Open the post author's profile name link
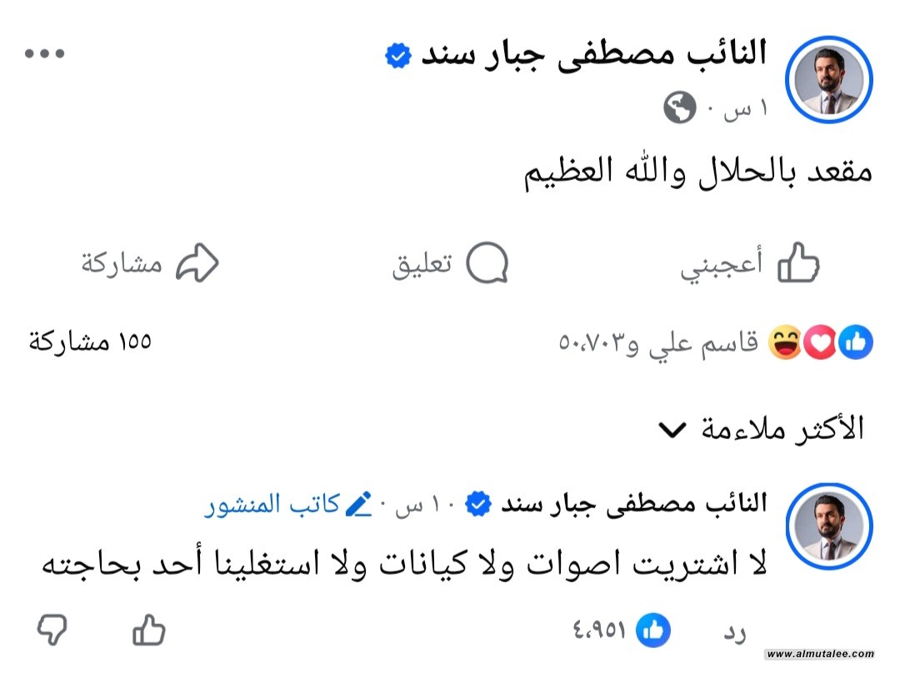The image size is (900, 673). point(592,55)
